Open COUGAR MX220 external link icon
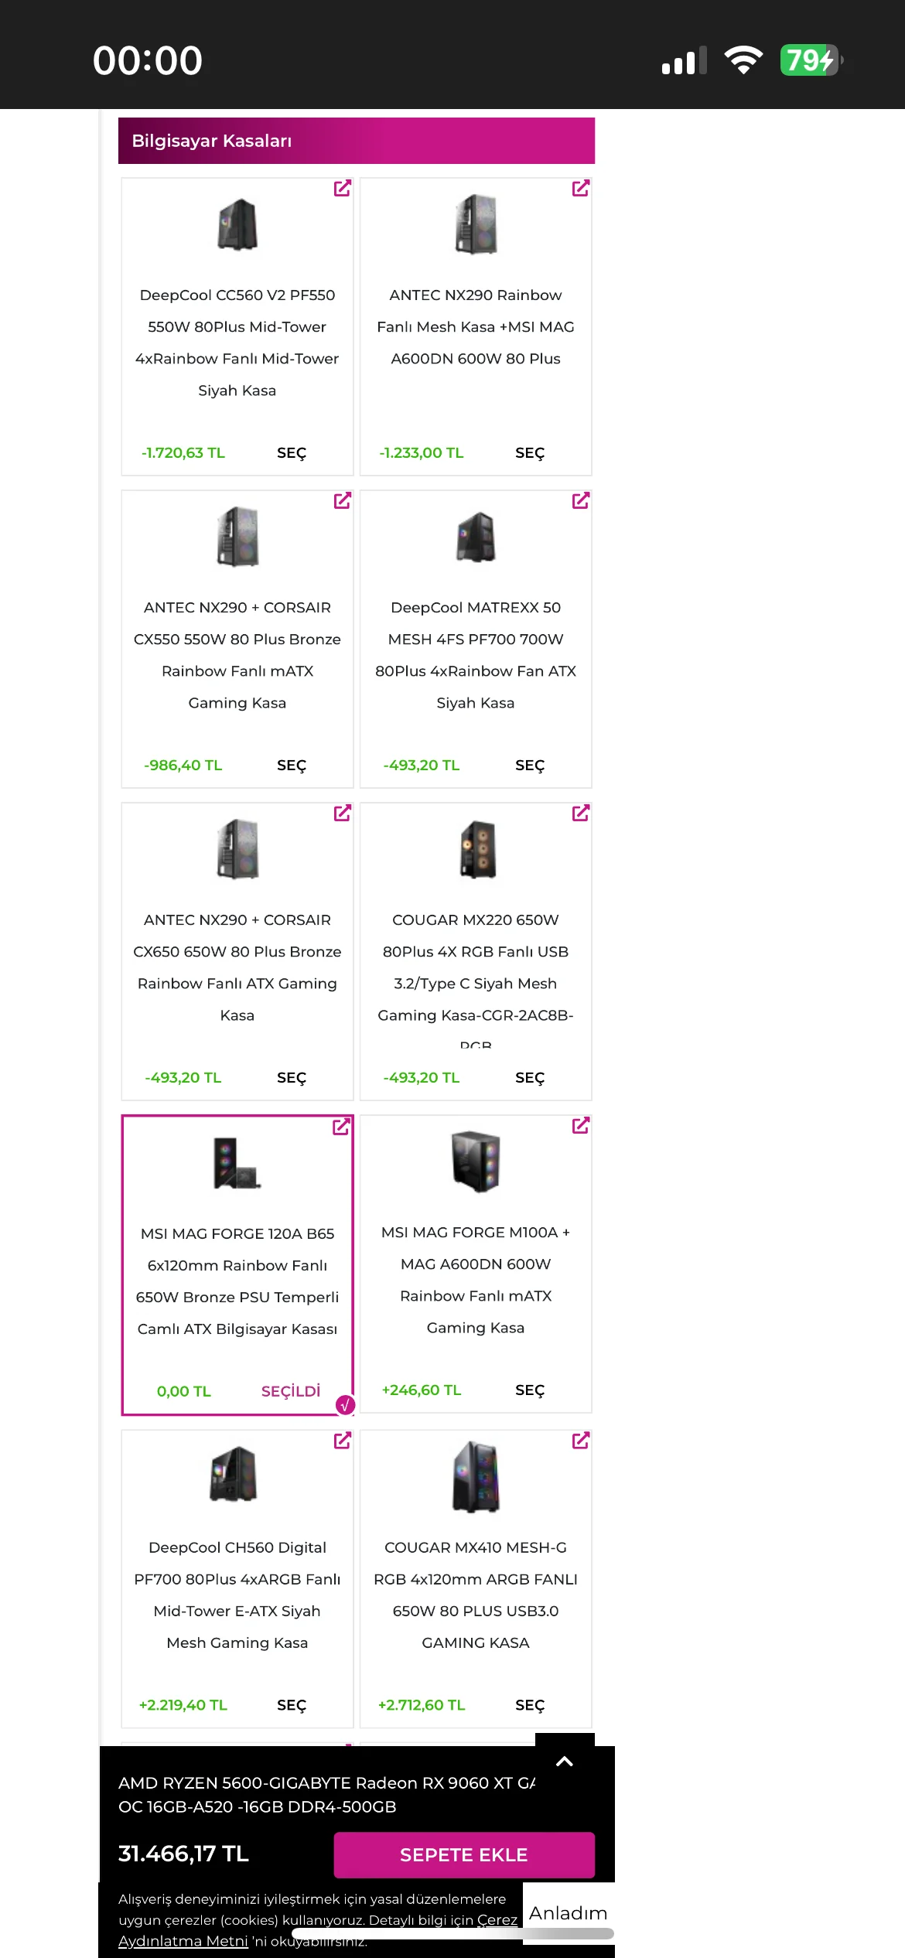Image resolution: width=905 pixels, height=1958 pixels. point(580,814)
